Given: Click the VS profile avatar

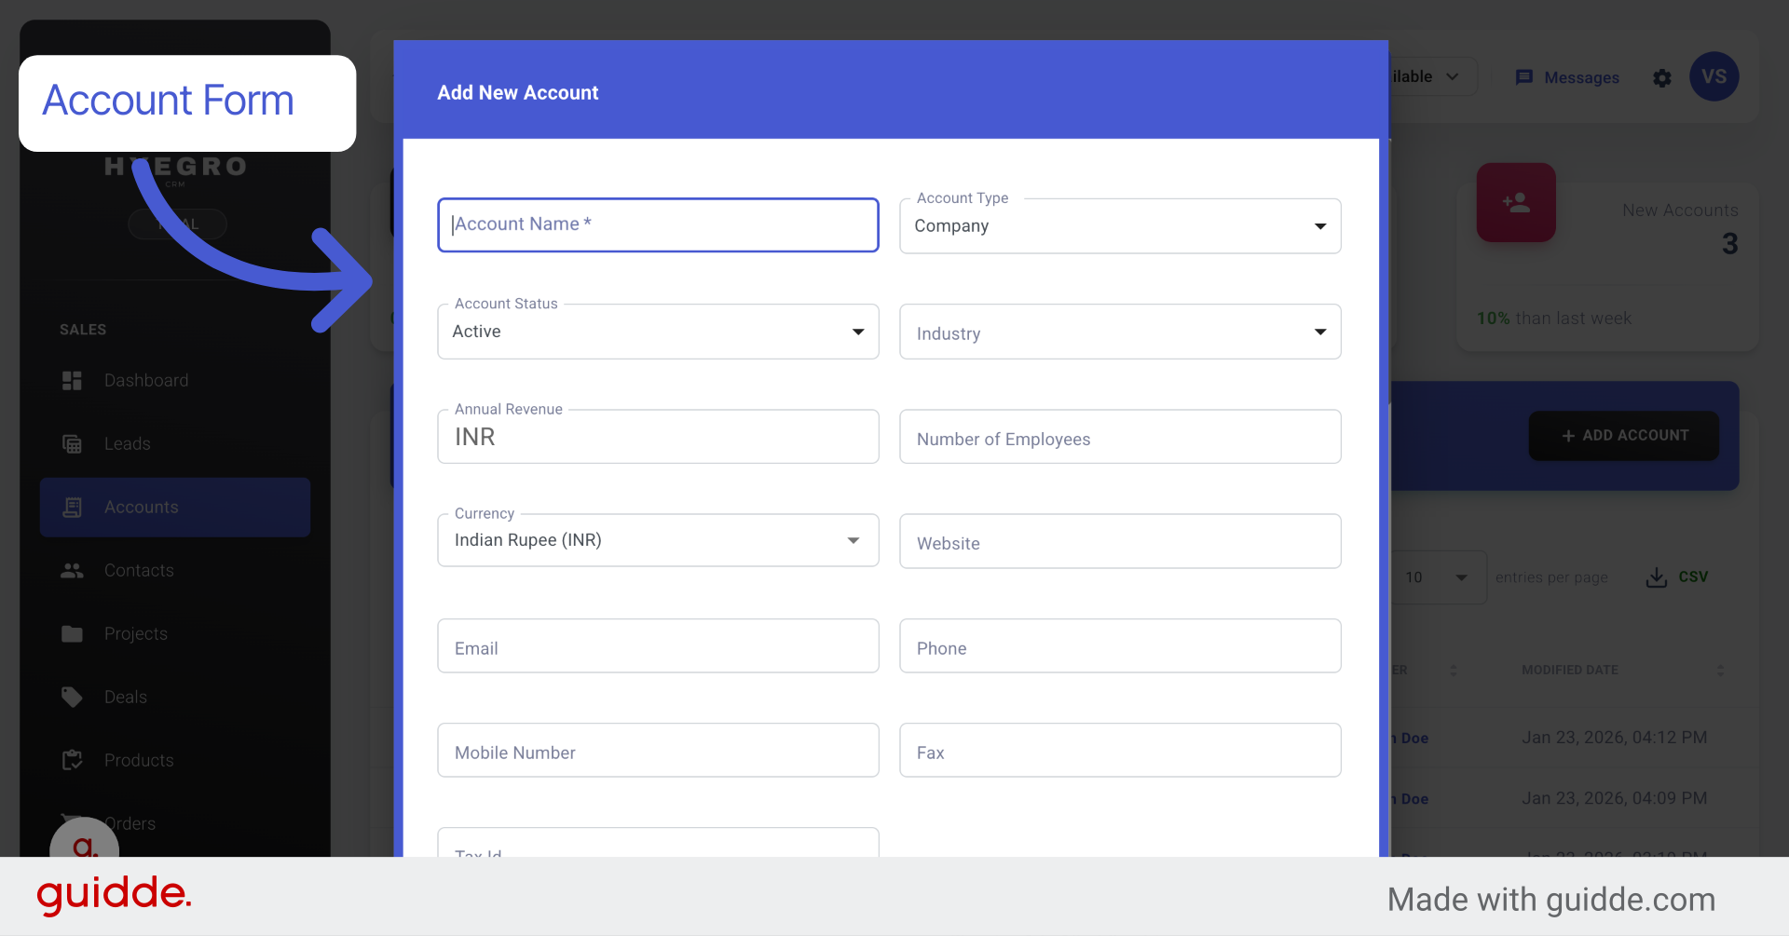Looking at the screenshot, I should coord(1714,76).
